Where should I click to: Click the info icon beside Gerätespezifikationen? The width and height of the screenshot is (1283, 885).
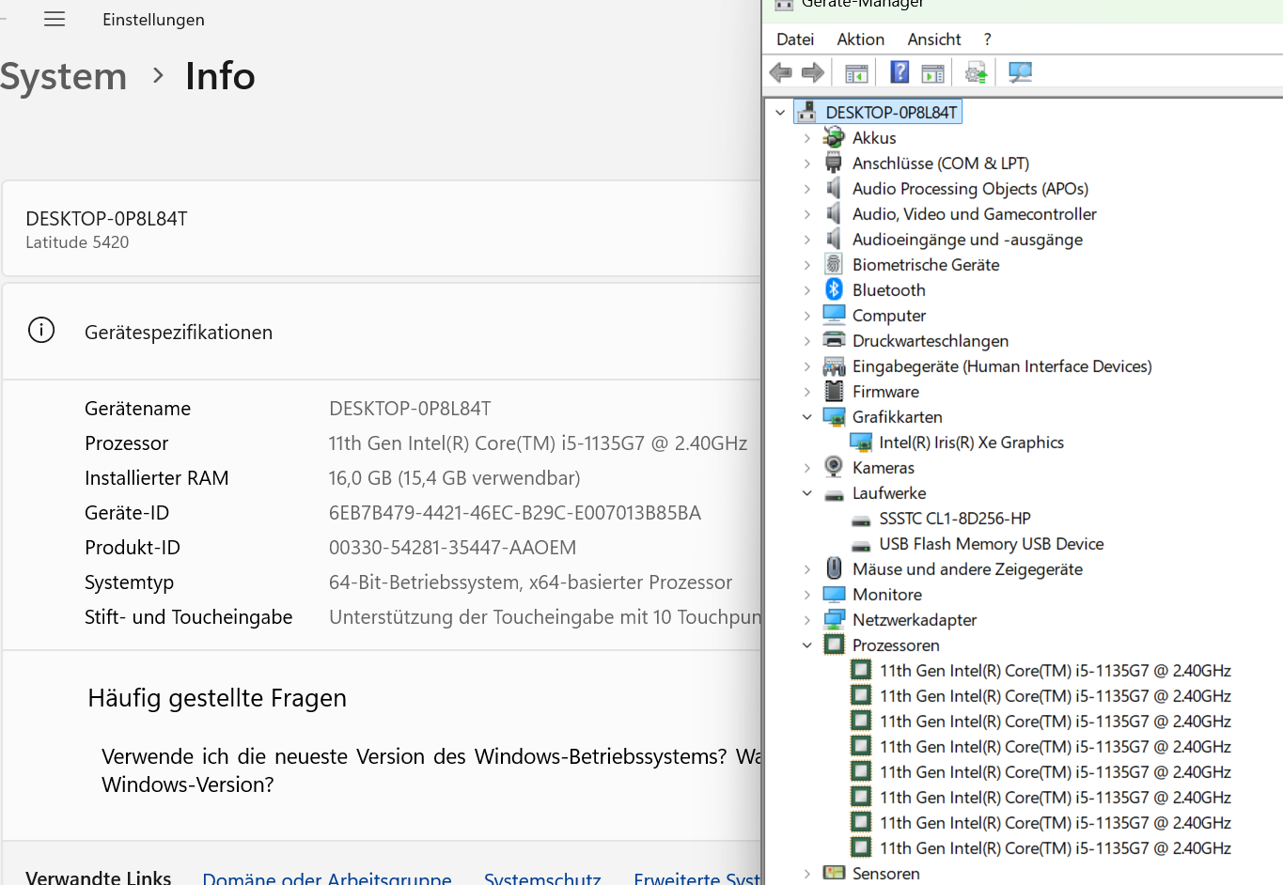41,331
